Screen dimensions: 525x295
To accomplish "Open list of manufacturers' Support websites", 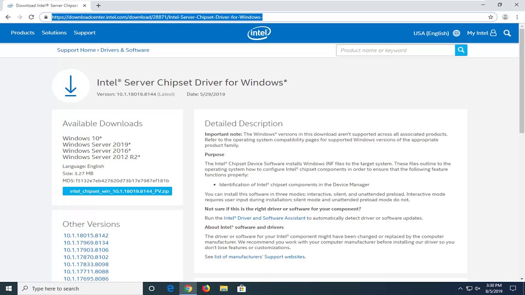I will [260, 257].
